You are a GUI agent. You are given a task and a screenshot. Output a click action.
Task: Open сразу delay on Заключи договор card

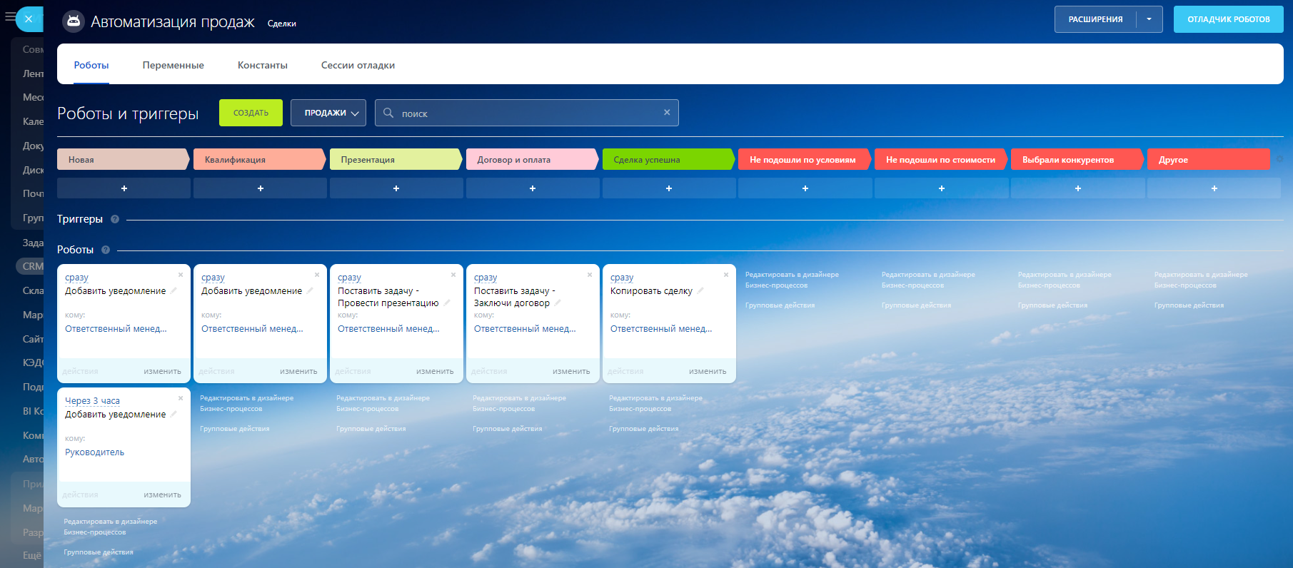(485, 278)
